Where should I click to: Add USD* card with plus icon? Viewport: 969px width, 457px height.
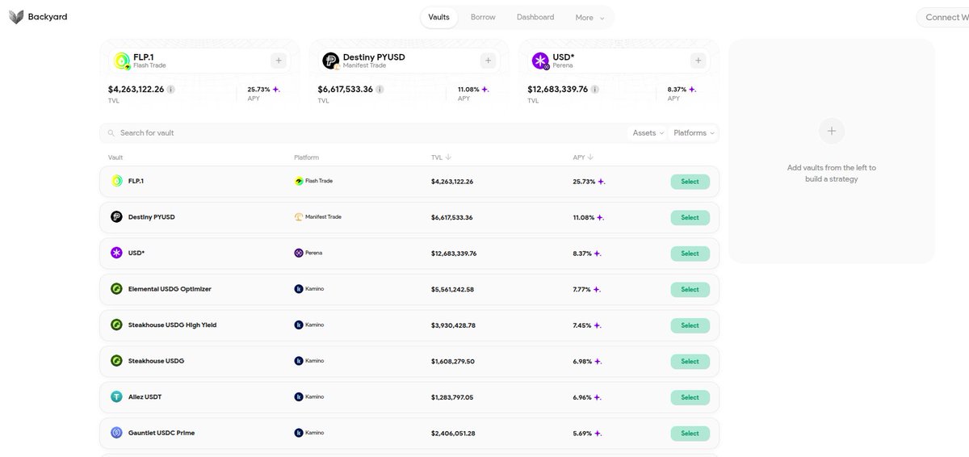pyautogui.click(x=698, y=61)
